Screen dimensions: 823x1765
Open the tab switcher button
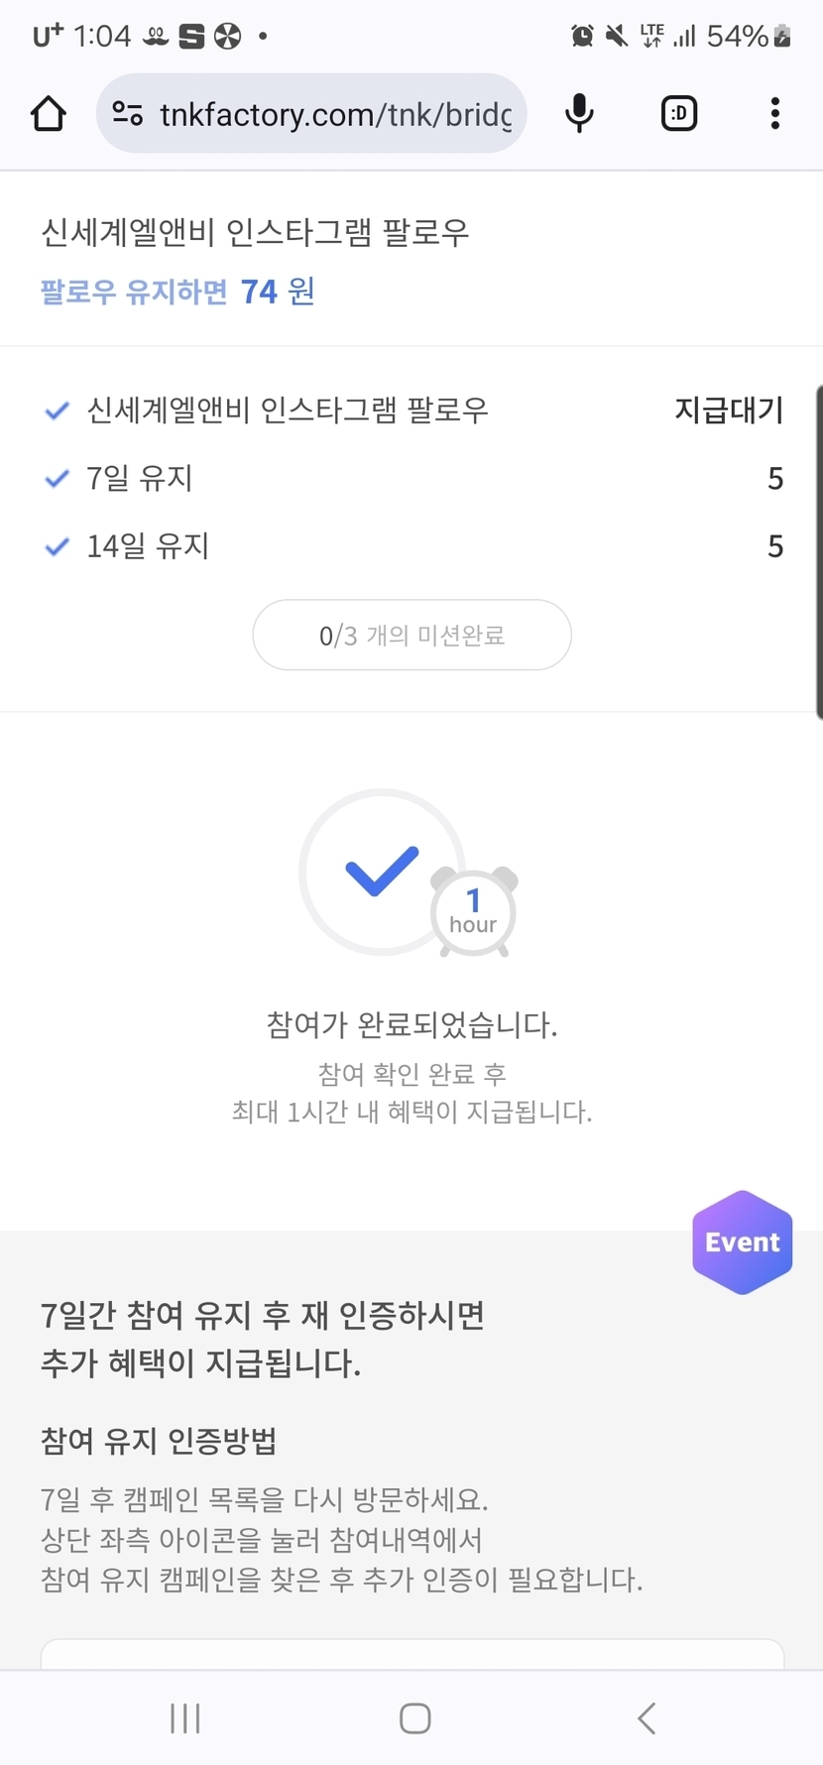pos(679,114)
